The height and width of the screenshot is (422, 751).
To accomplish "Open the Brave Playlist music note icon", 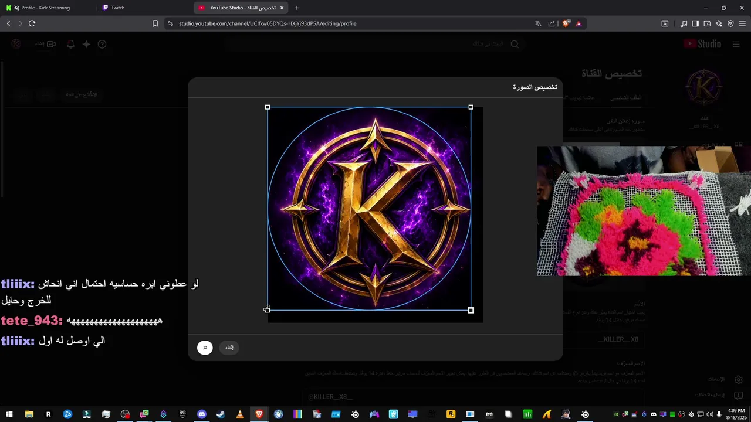I will 684,23.
